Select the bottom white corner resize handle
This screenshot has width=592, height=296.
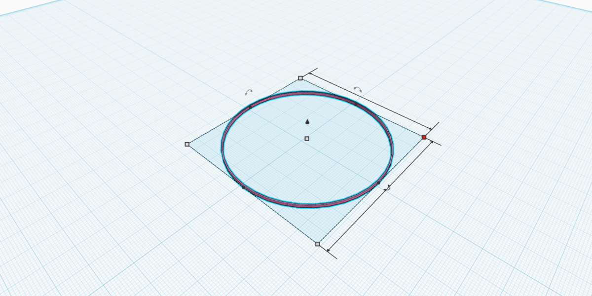tap(317, 244)
